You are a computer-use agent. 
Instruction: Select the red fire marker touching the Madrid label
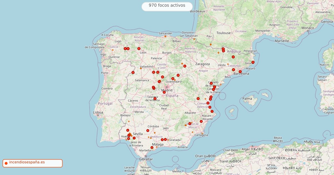click(164, 92)
